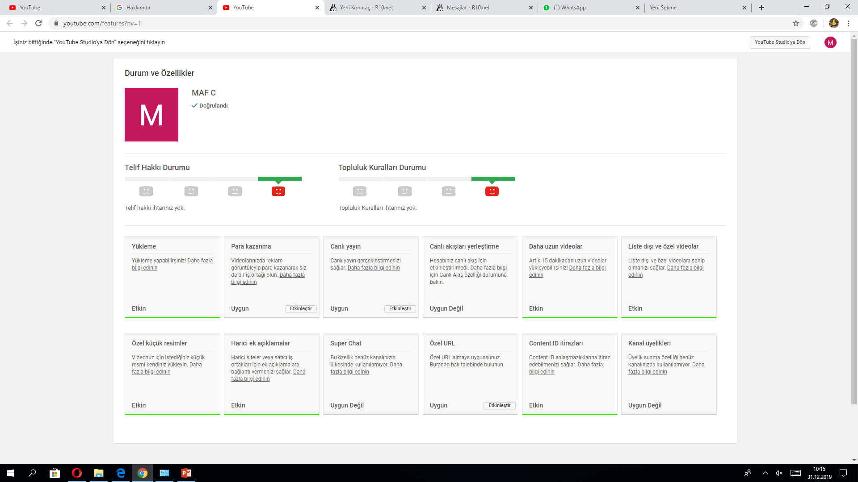Open the notification center icon
This screenshot has height=482, width=858.
843,473
